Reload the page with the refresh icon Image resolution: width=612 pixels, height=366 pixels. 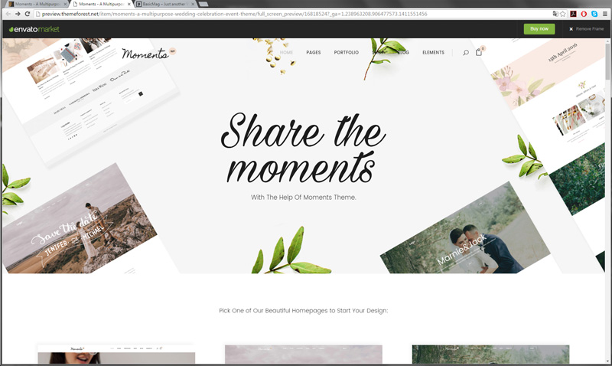point(28,14)
